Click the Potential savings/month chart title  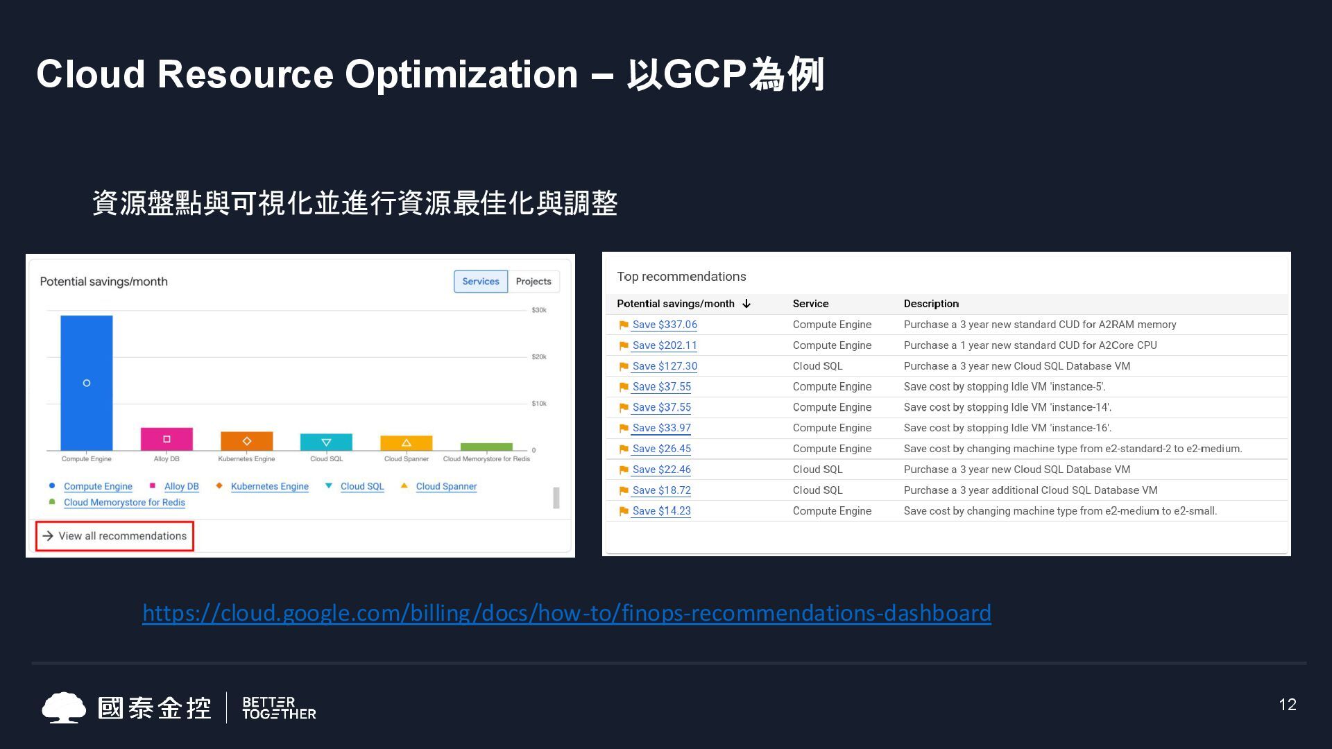tap(103, 282)
